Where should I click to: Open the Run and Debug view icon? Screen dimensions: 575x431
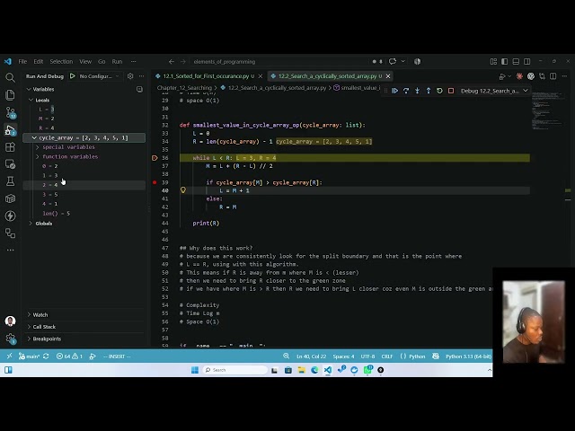(10, 130)
